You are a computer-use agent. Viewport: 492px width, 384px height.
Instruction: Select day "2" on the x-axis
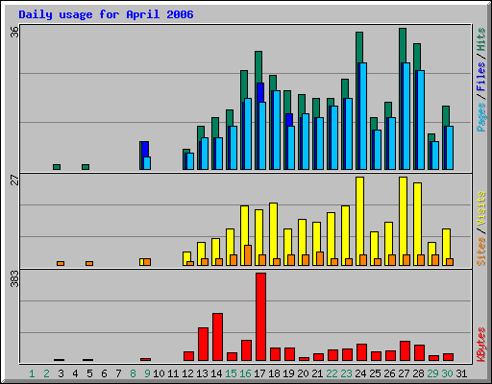(46, 373)
